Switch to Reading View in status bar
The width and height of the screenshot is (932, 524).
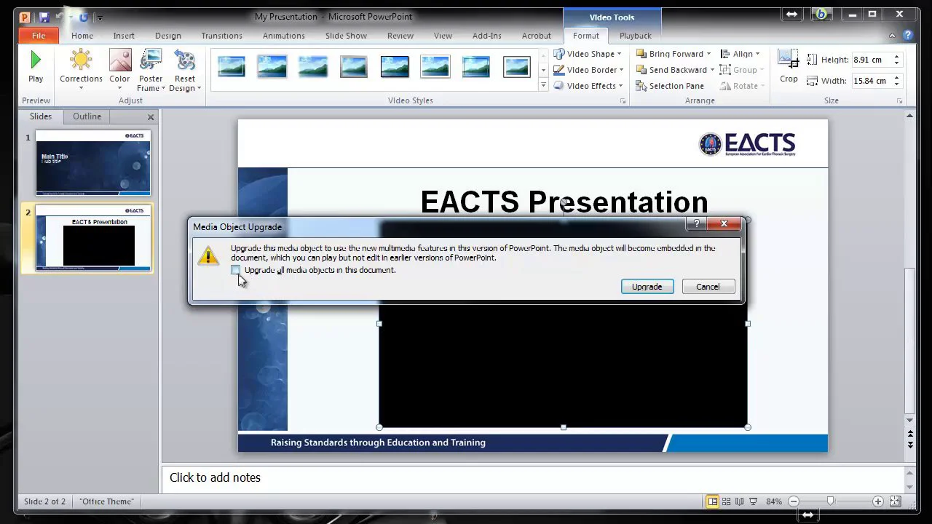pyautogui.click(x=740, y=501)
